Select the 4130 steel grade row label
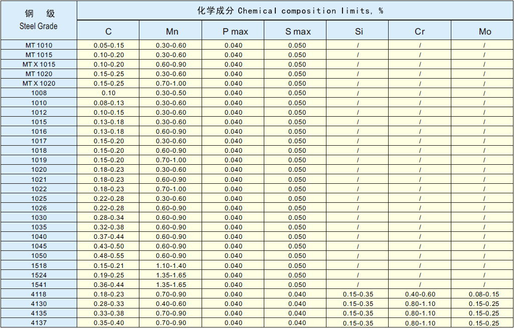 click(39, 304)
